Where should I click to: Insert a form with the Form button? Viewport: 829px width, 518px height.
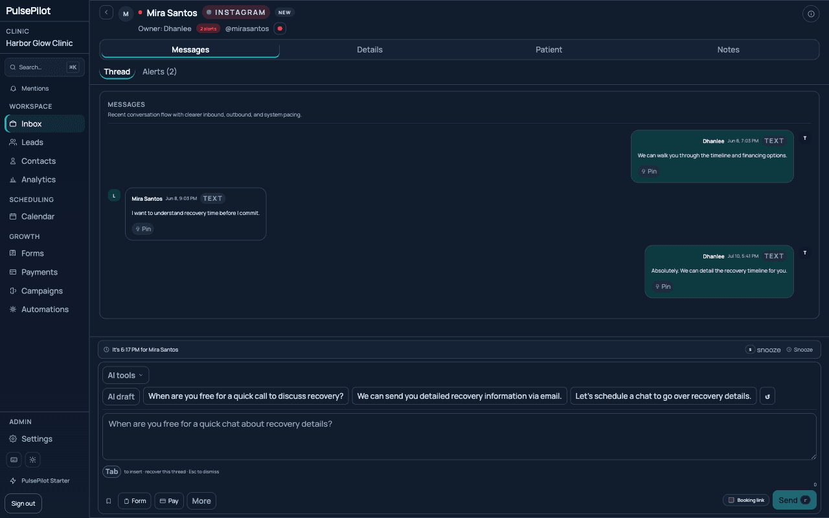coord(135,501)
